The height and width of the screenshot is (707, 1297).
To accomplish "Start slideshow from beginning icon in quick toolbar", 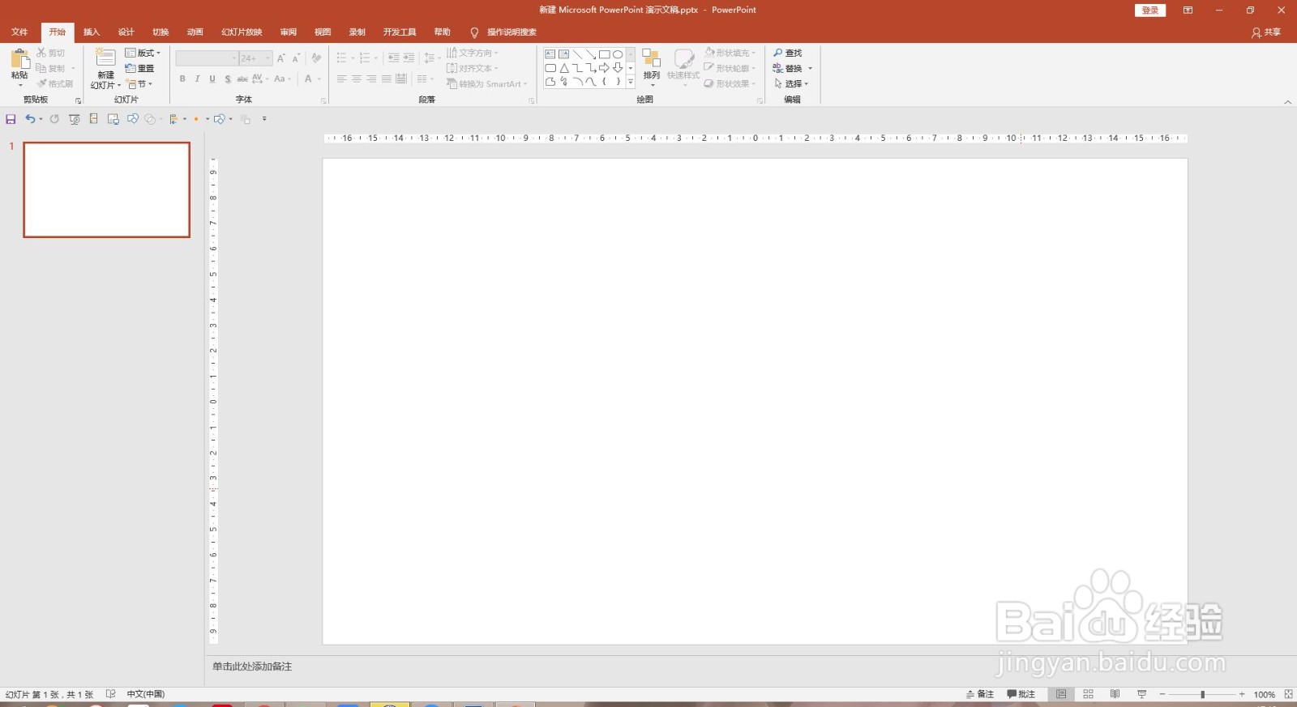I will click(74, 119).
